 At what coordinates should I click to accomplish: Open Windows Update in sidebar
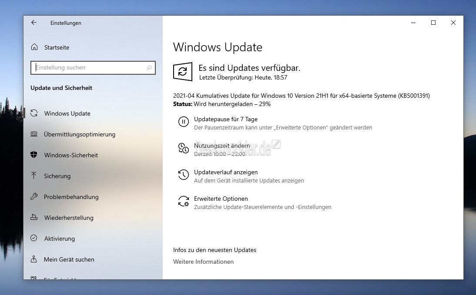coord(67,113)
